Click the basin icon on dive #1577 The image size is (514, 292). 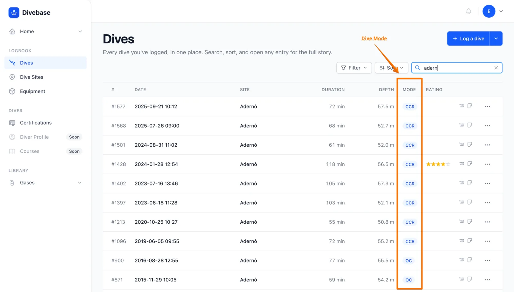click(x=462, y=106)
